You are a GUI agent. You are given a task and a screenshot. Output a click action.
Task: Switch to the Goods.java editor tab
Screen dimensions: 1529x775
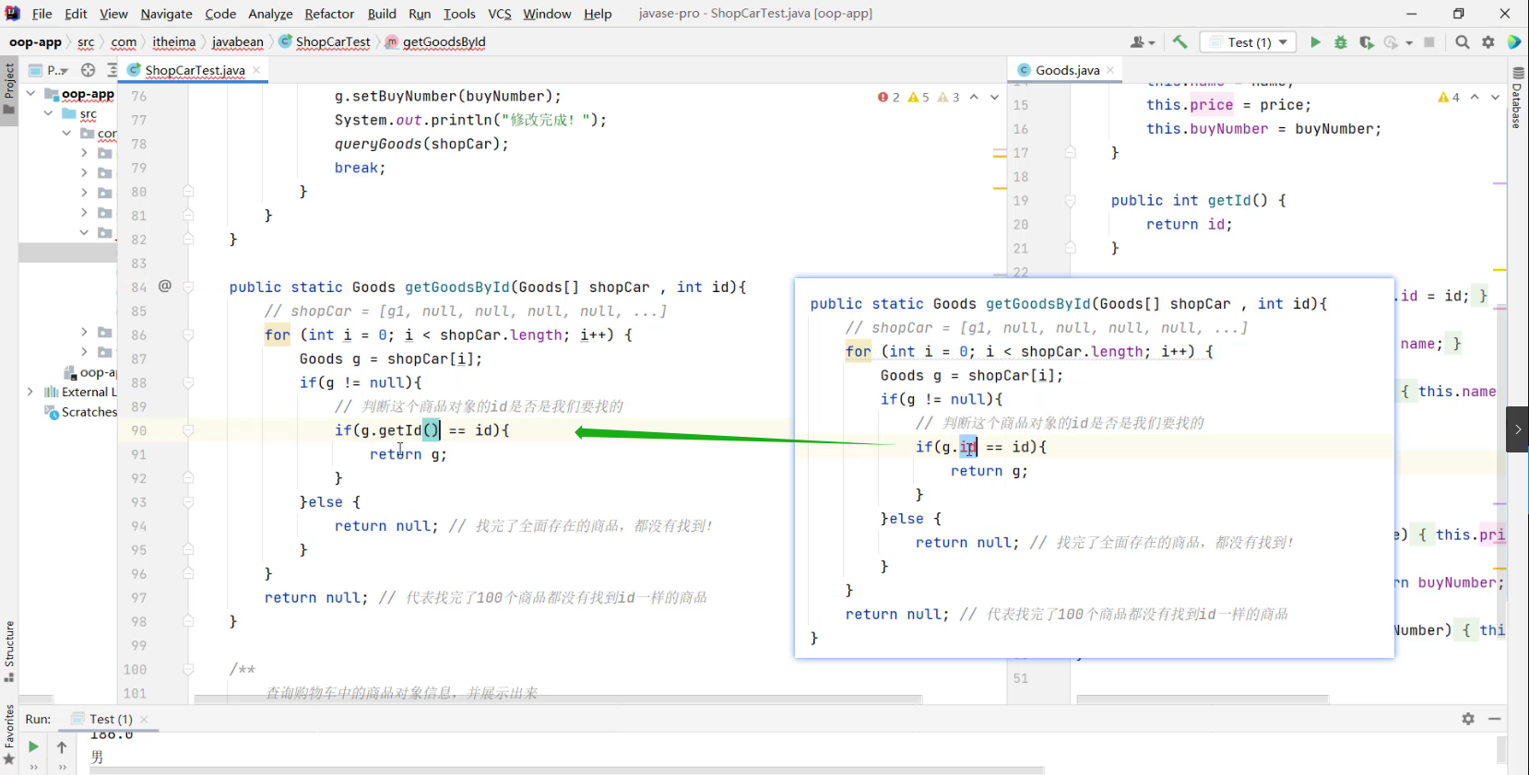click(1067, 70)
